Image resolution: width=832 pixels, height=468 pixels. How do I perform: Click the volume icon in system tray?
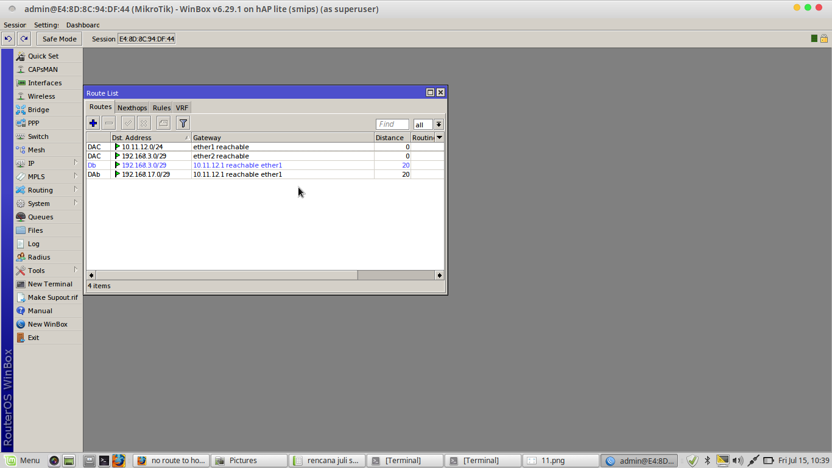click(x=737, y=461)
